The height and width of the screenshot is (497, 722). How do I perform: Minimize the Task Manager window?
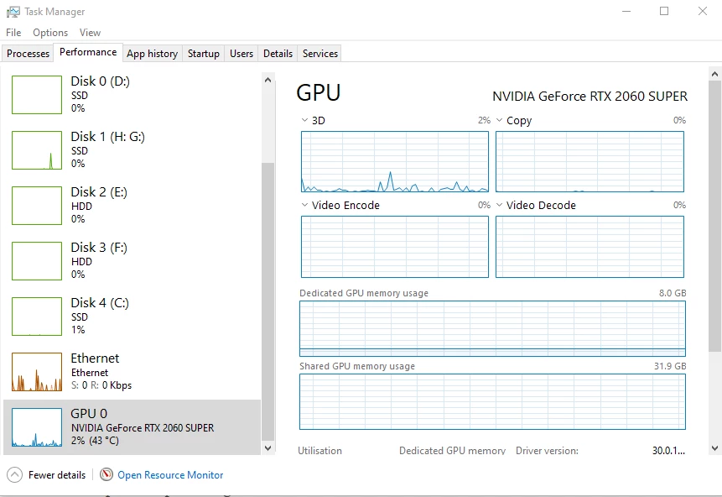point(626,11)
